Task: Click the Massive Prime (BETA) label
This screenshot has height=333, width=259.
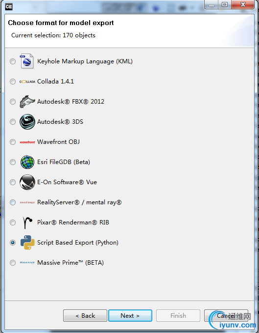Action: (x=71, y=263)
